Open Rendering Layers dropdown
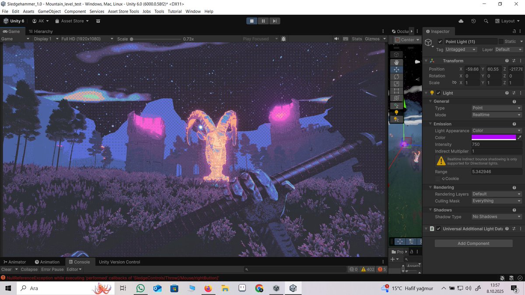Image resolution: width=525 pixels, height=295 pixels. pyautogui.click(x=497, y=194)
